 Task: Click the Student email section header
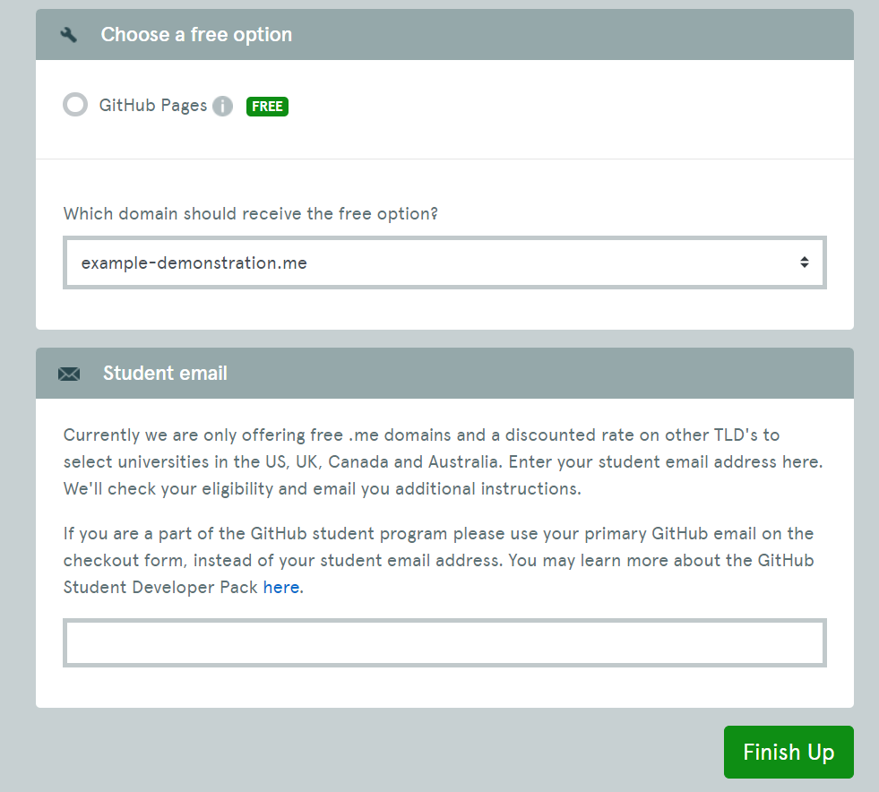(x=165, y=373)
